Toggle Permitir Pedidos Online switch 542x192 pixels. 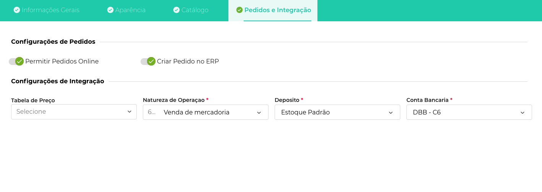[16, 61]
